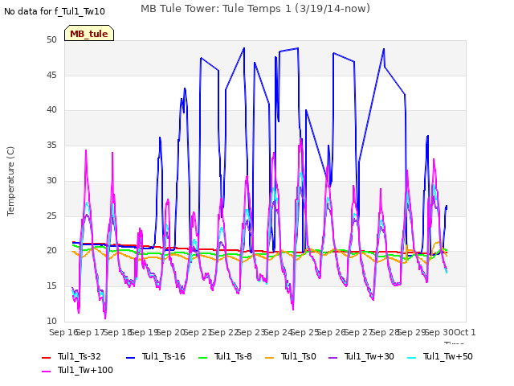Click the MB_tule label box

click(89, 33)
